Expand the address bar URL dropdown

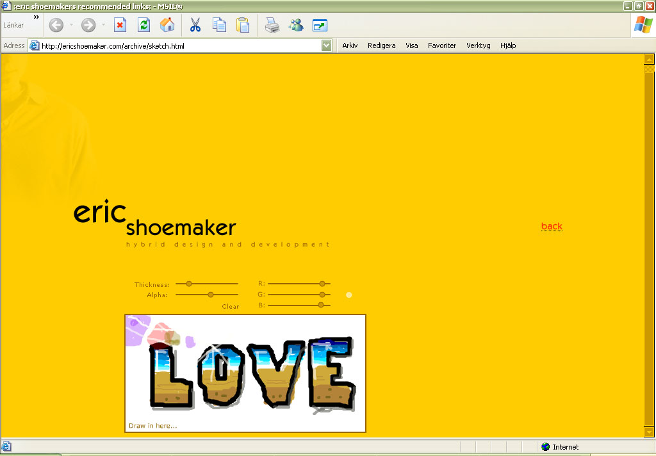click(x=327, y=45)
